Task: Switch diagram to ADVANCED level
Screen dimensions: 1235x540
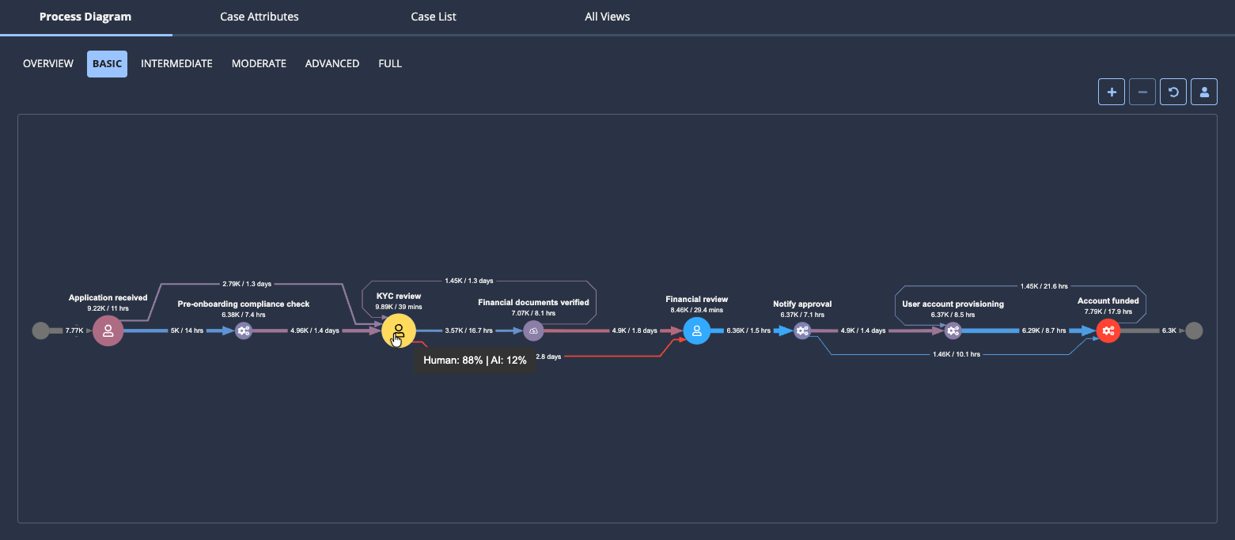Action: 332,63
